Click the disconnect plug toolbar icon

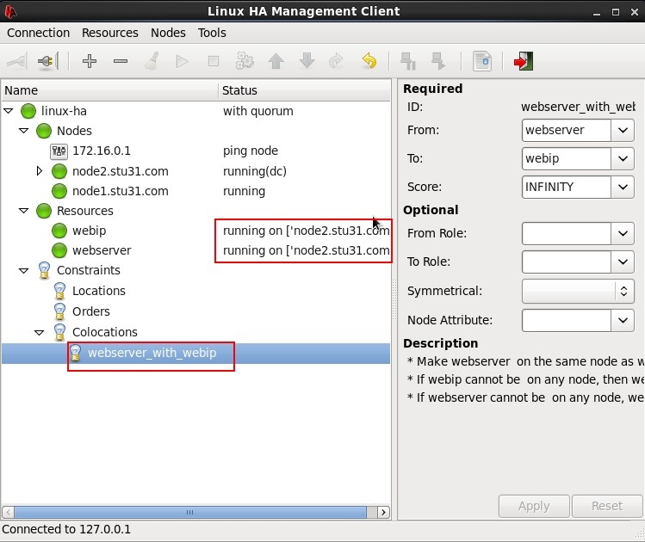48,62
